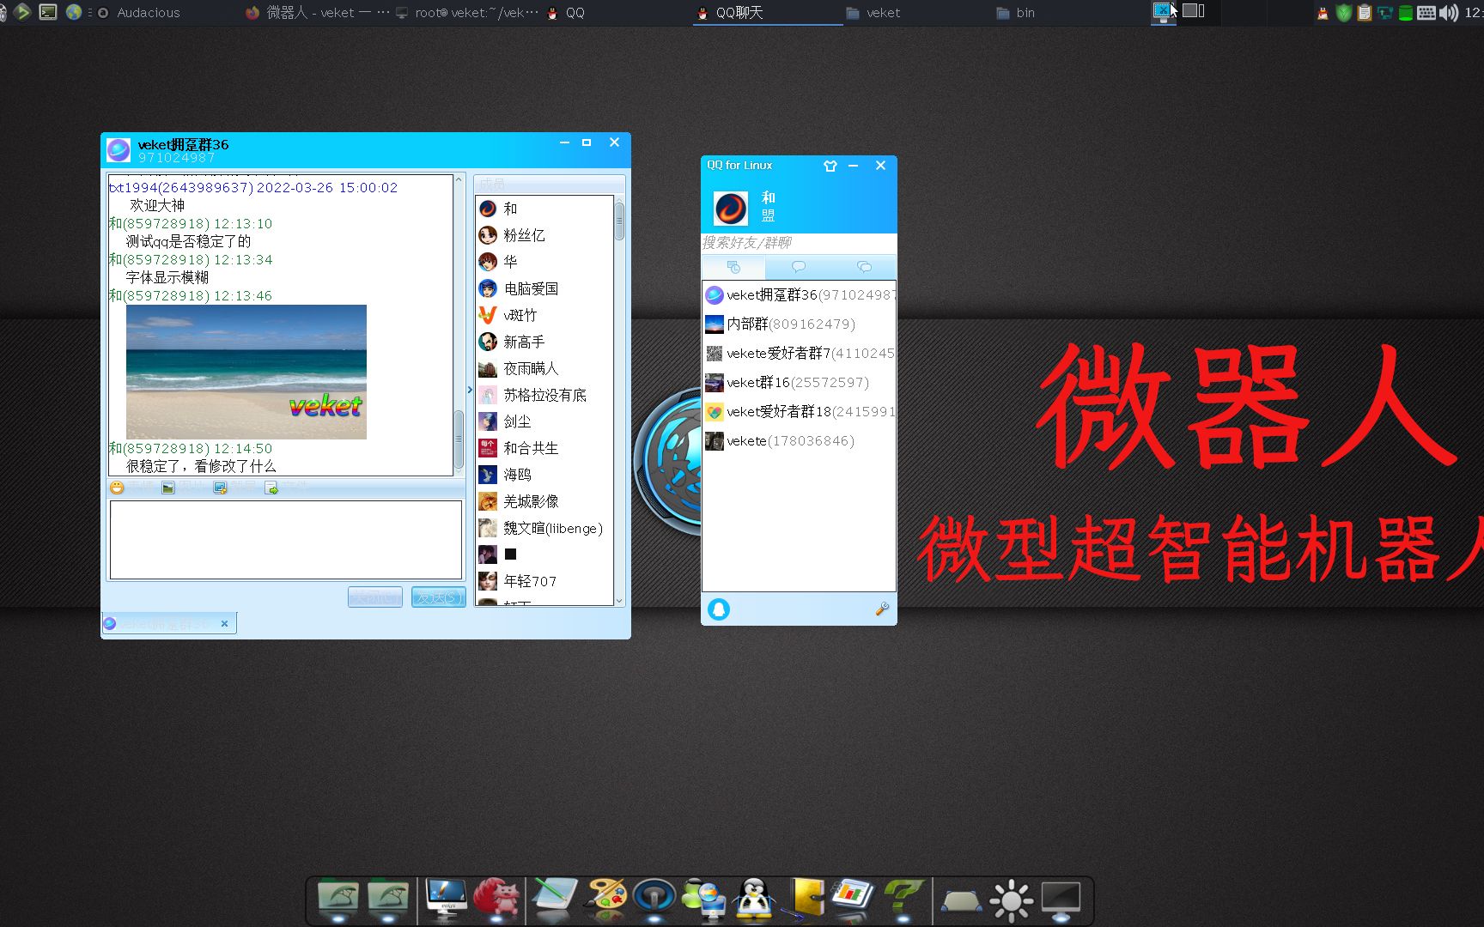Select member 电脑爱国 in member list
The height and width of the screenshot is (927, 1484).
pyautogui.click(x=544, y=288)
